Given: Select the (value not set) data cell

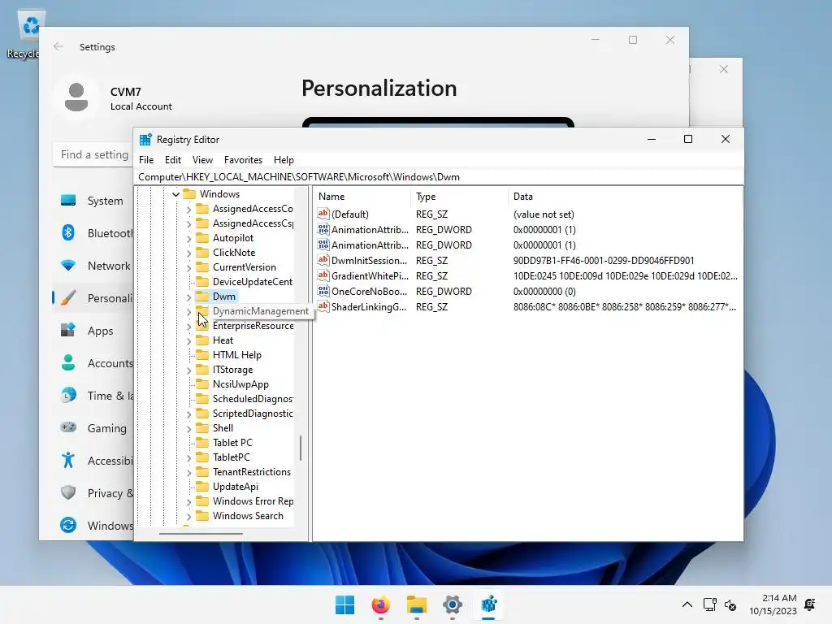Looking at the screenshot, I should click(544, 214).
